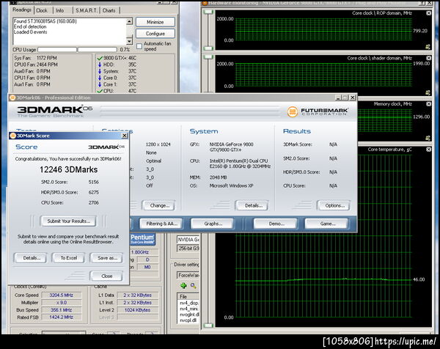Click the Level 2 1024 KBytes value
The width and height of the screenshot is (440, 349).
click(x=138, y=310)
